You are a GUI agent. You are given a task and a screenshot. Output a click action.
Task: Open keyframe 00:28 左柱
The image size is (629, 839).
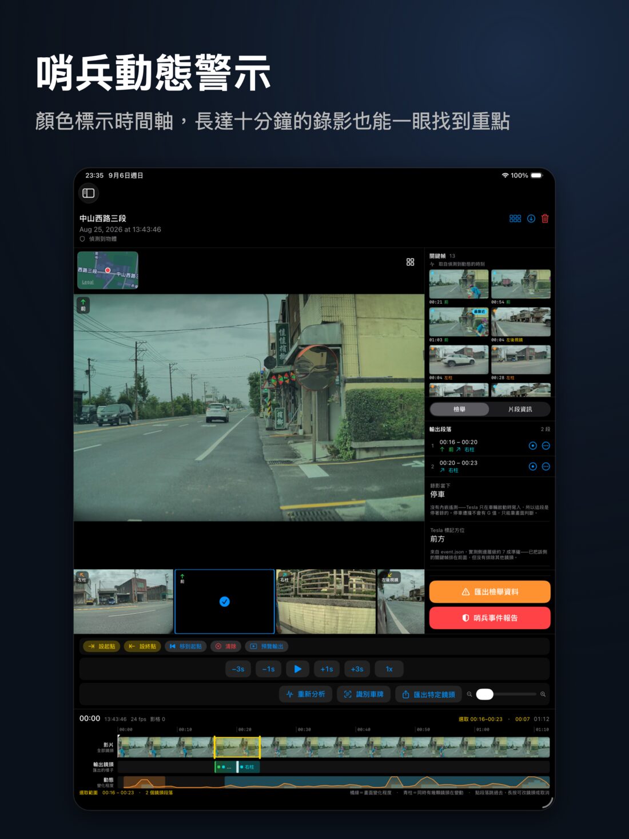click(x=521, y=360)
